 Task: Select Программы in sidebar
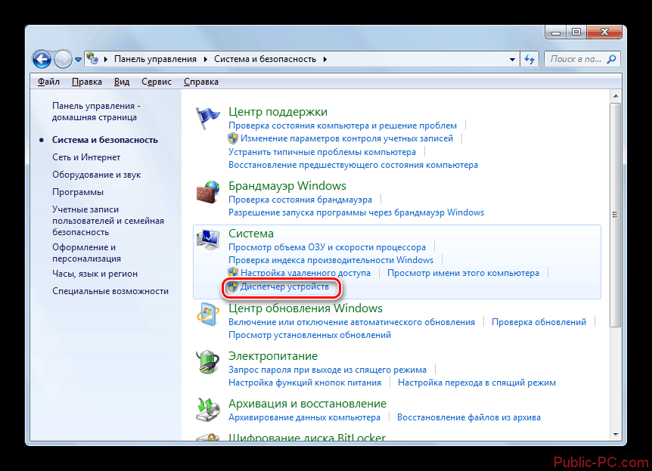click(78, 193)
